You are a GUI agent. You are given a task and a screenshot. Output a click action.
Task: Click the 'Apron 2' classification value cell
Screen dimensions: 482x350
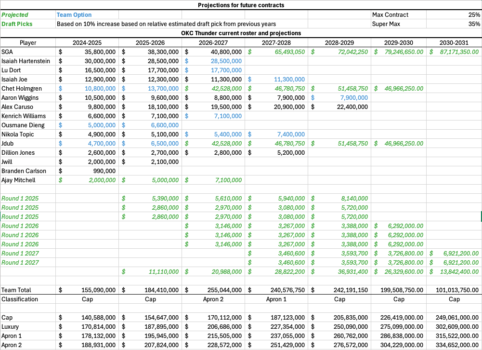pyautogui.click(x=213, y=299)
